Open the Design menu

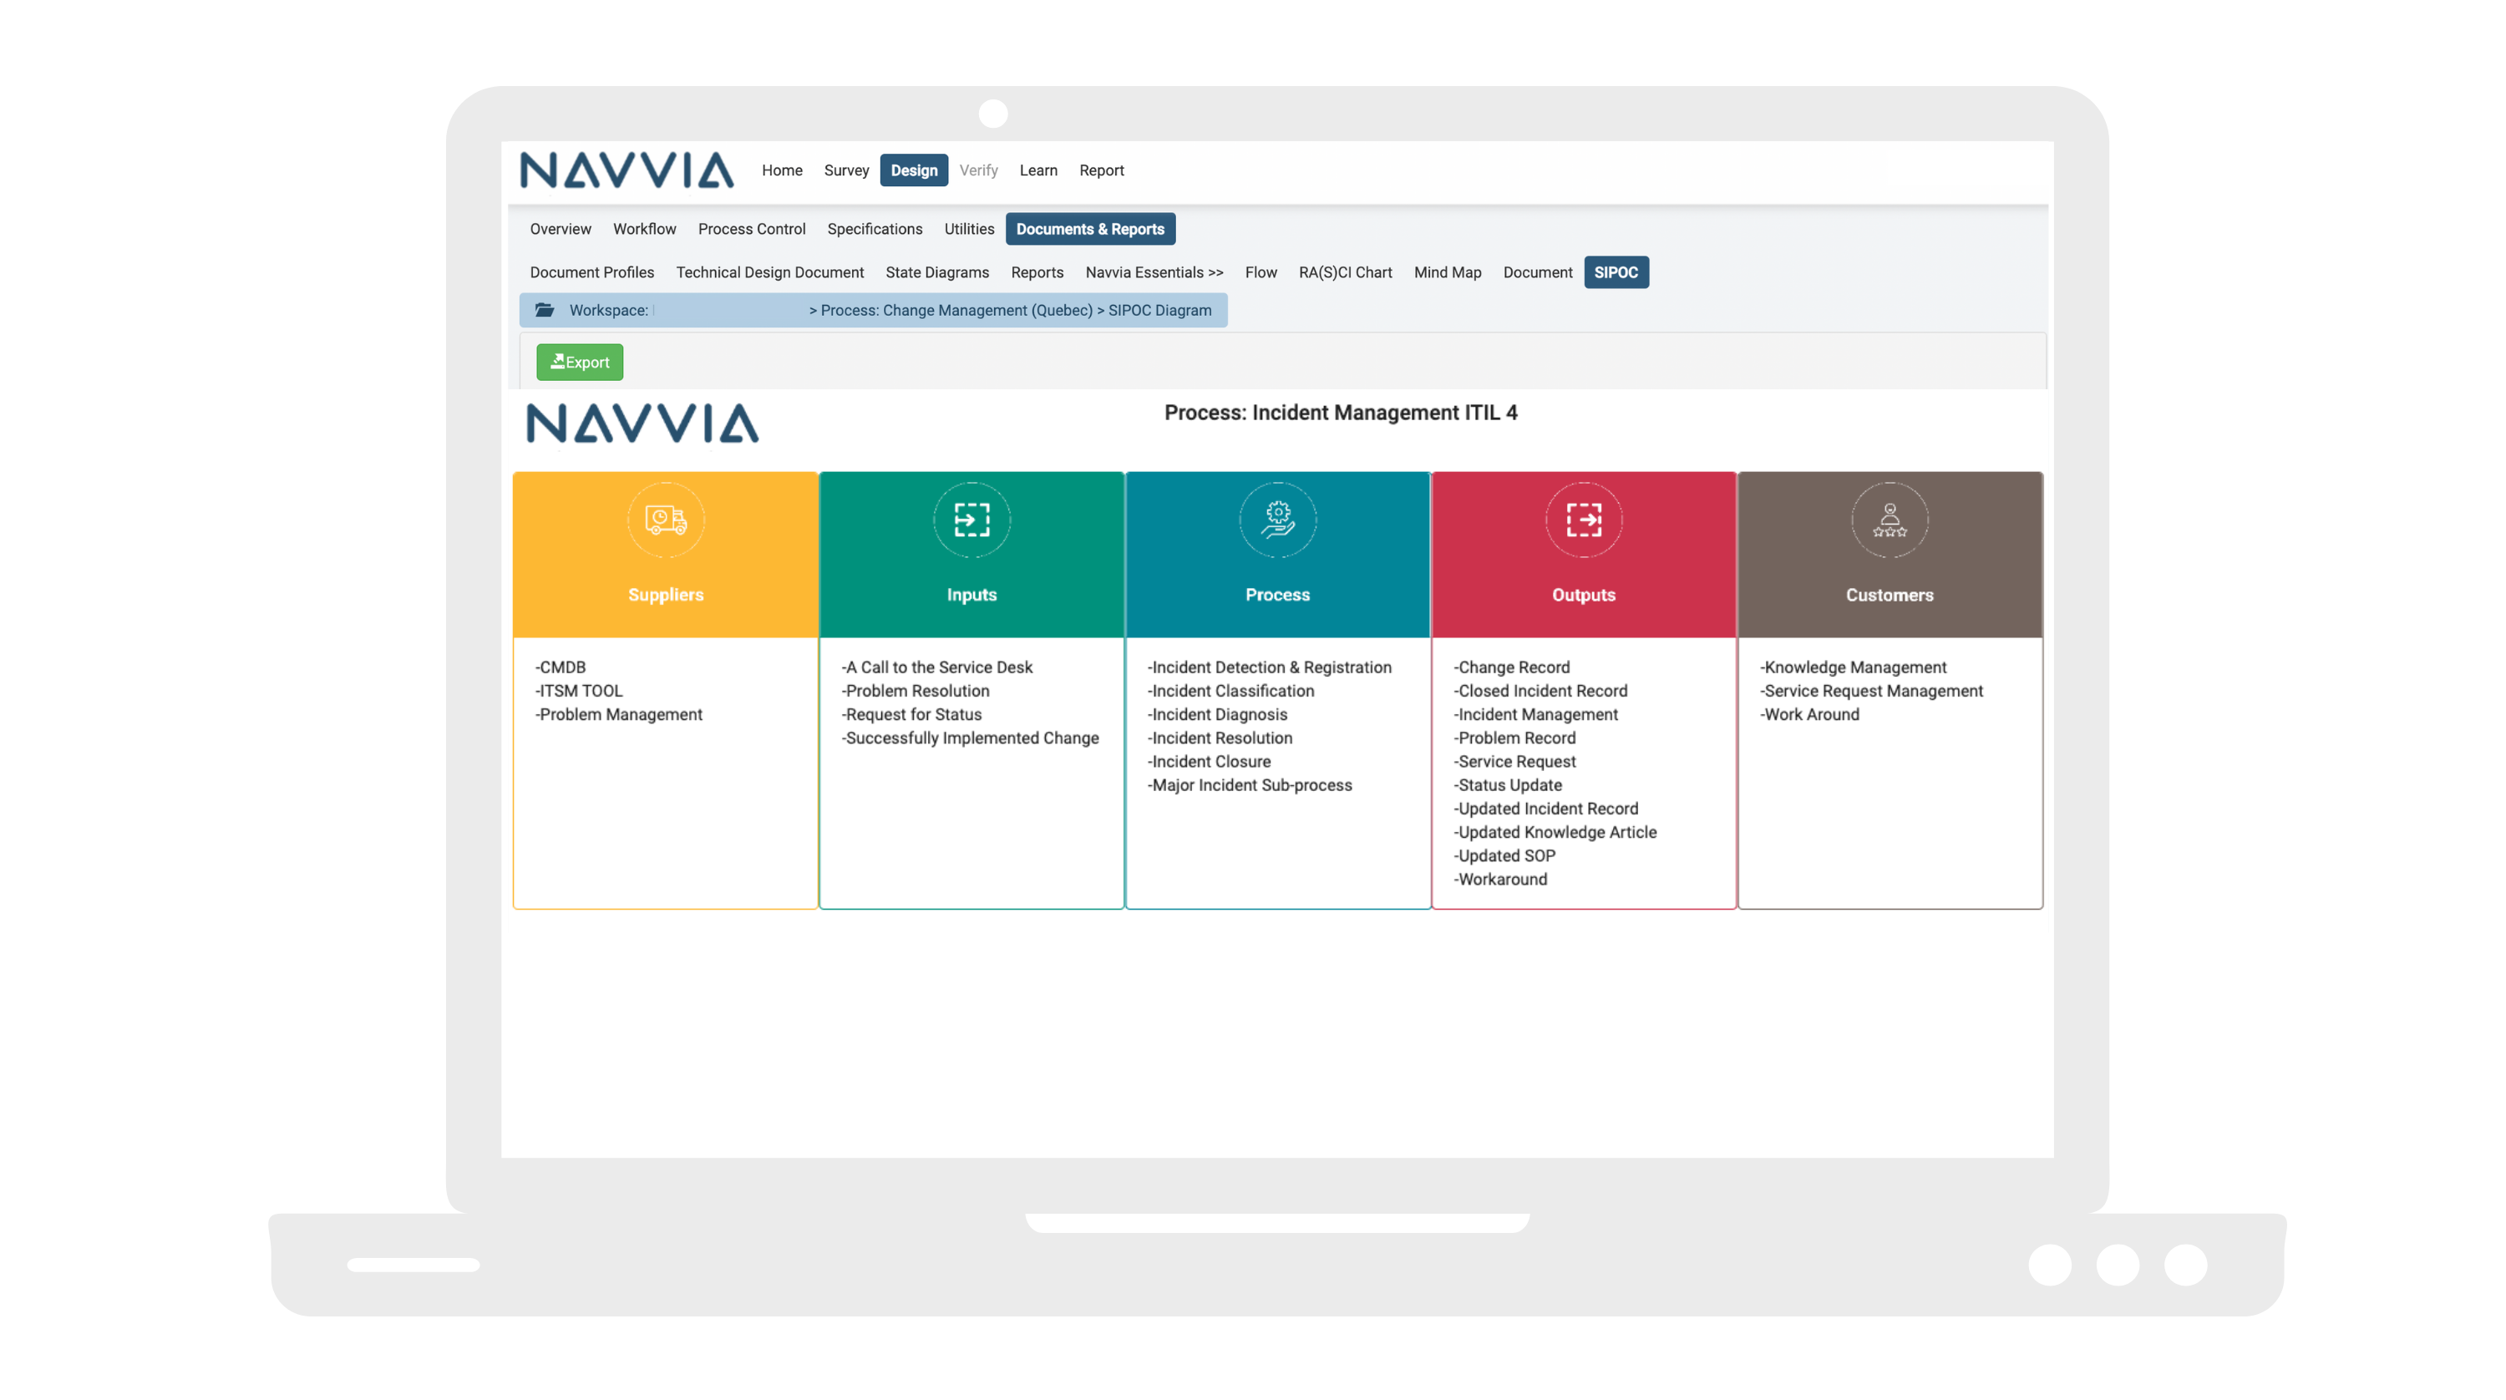(914, 170)
